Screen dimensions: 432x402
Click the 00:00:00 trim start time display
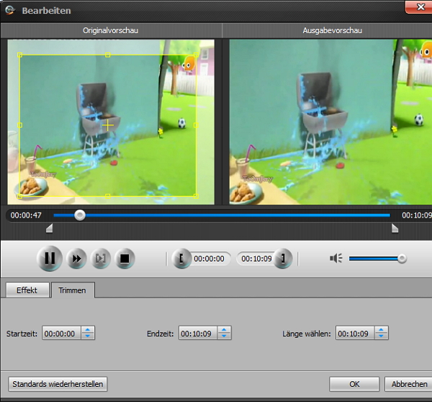tap(209, 259)
